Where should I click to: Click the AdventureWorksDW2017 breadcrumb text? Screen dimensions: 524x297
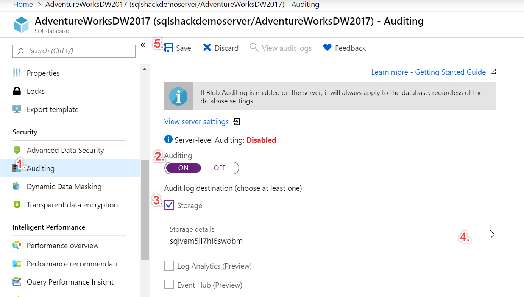(x=182, y=5)
